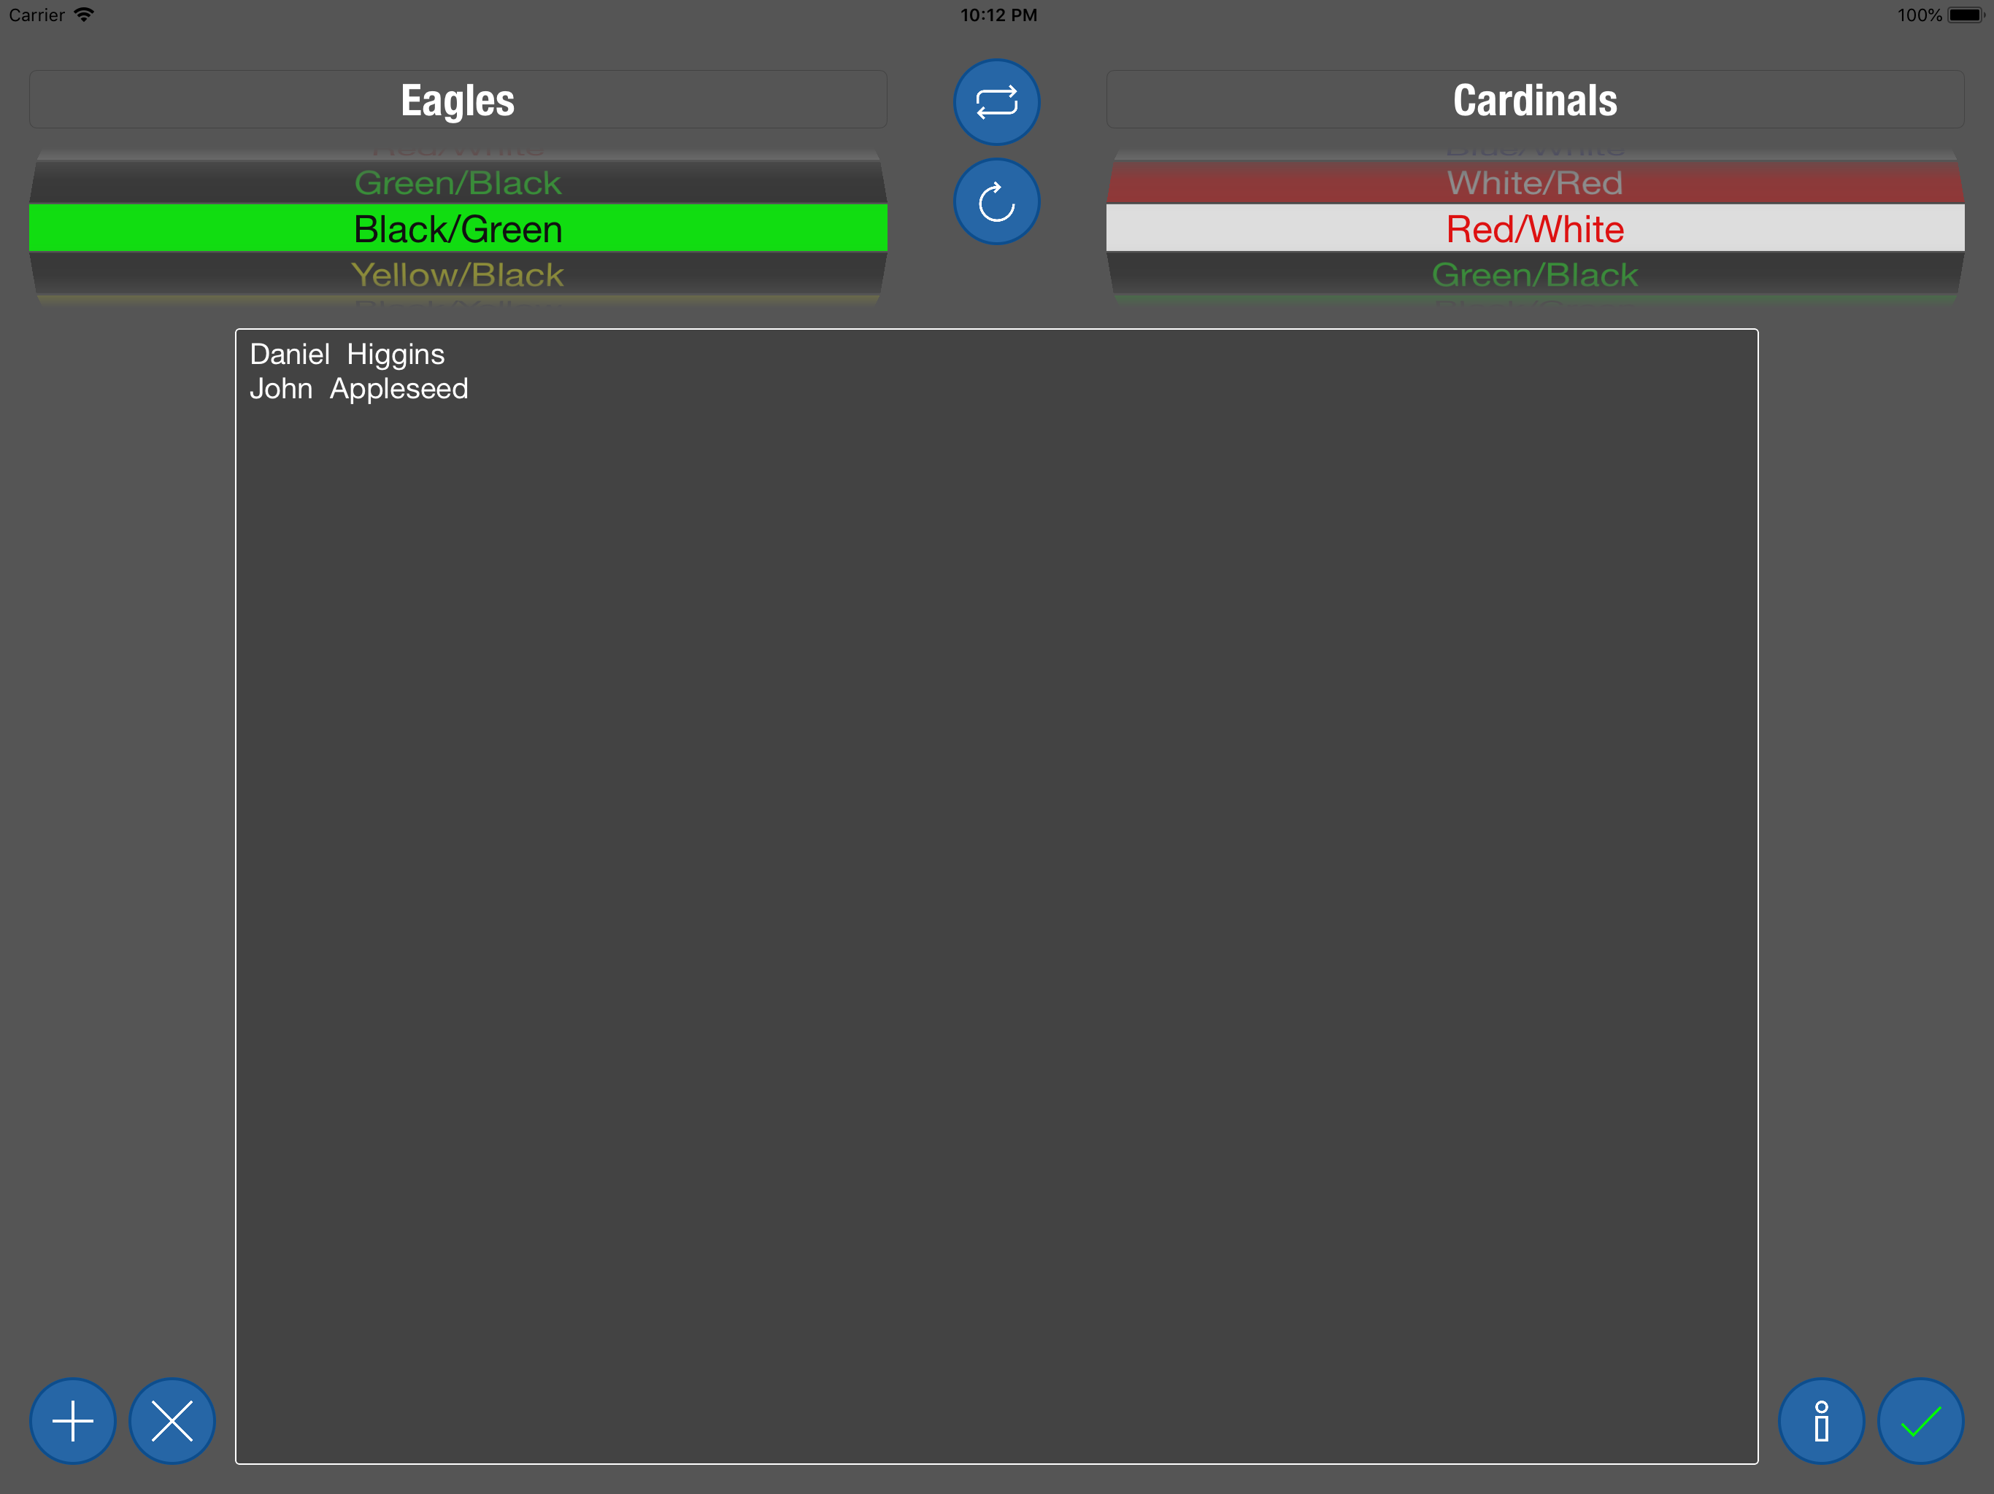Choose Green/Black in Cardinals color picker

point(1534,275)
